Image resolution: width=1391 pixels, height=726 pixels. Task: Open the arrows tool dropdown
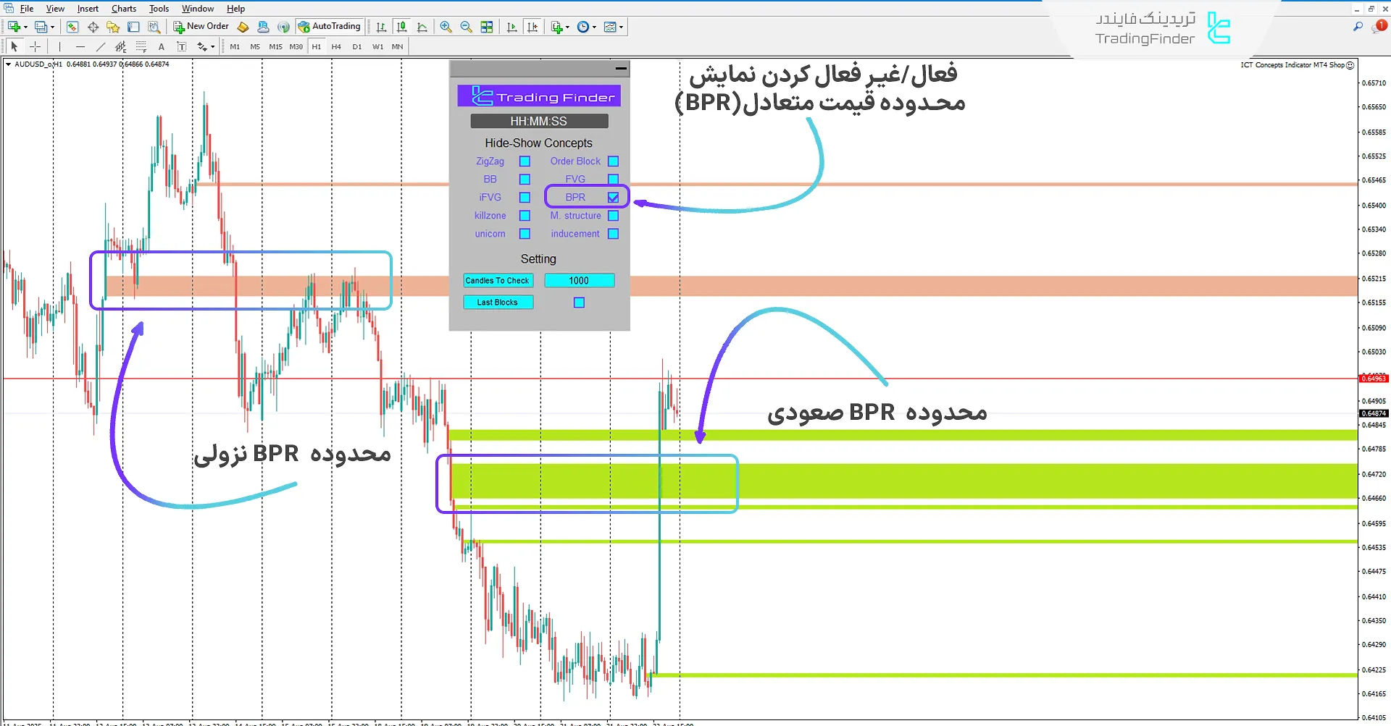tap(212, 46)
